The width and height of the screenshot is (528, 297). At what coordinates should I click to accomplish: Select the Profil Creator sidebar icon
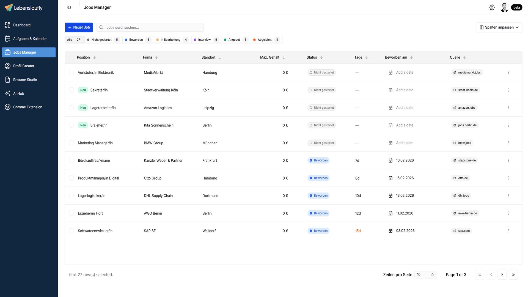[8, 66]
